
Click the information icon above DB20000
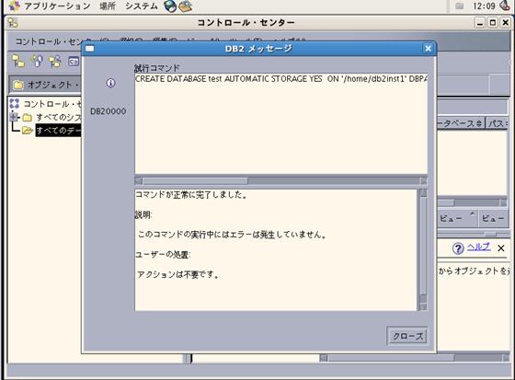coord(110,83)
